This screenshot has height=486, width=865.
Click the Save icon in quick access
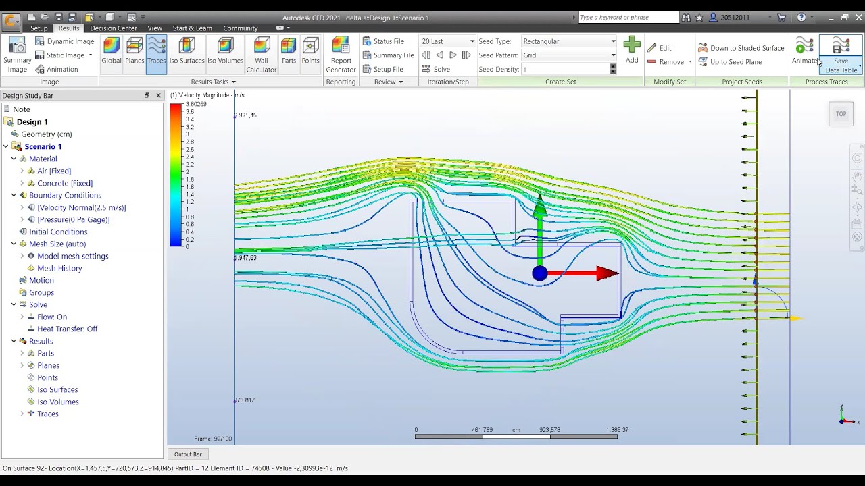tap(58, 18)
